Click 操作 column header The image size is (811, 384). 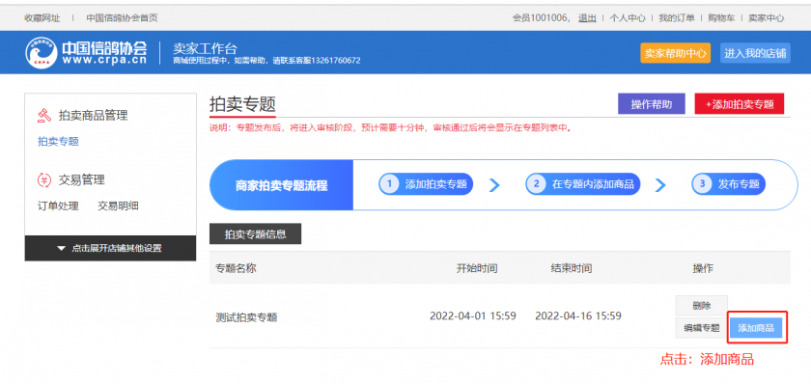703,268
